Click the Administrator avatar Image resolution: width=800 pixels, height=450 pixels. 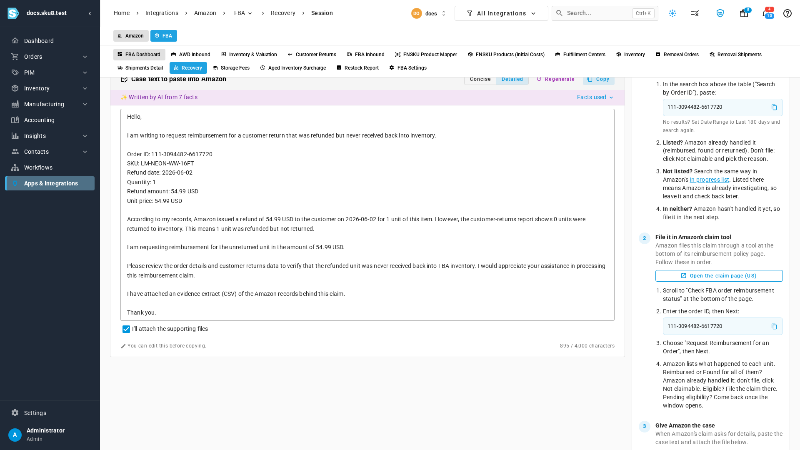click(x=15, y=435)
